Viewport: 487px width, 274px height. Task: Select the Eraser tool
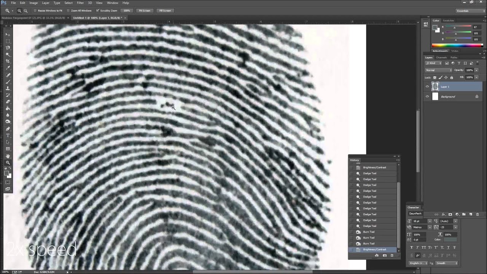coord(8,102)
